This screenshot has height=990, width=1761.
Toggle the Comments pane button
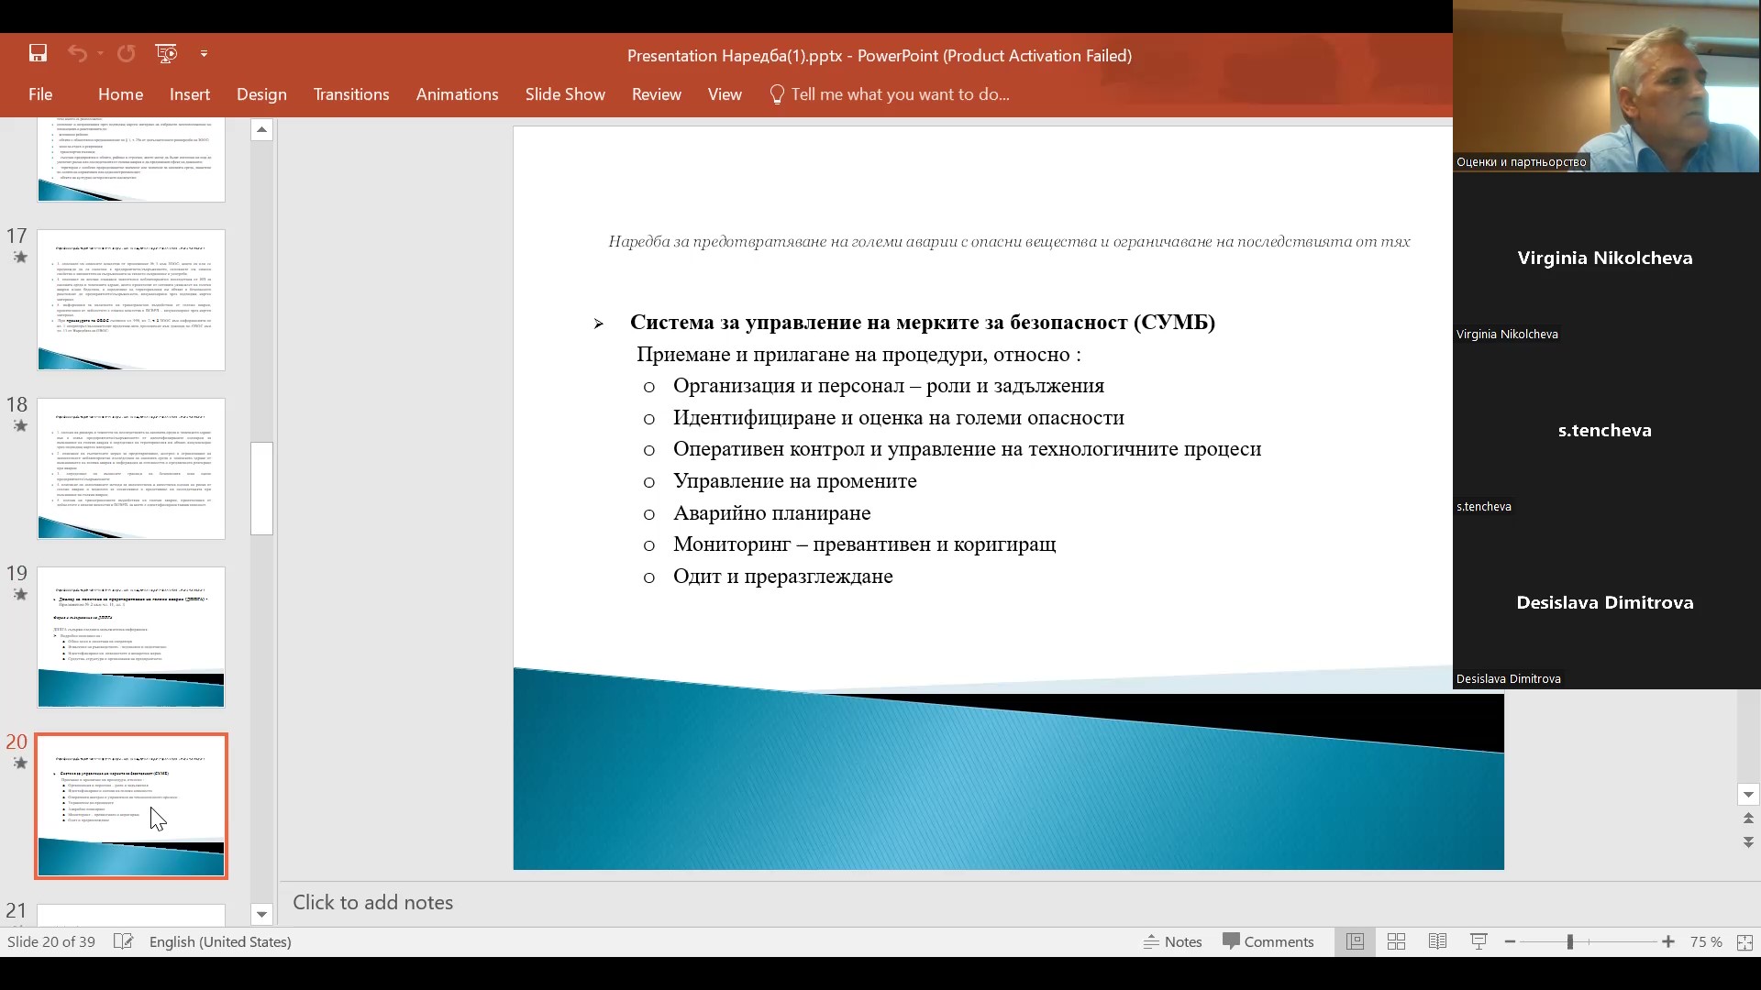(1268, 941)
